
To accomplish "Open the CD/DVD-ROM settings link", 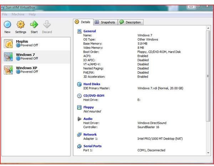I will (94, 96).
